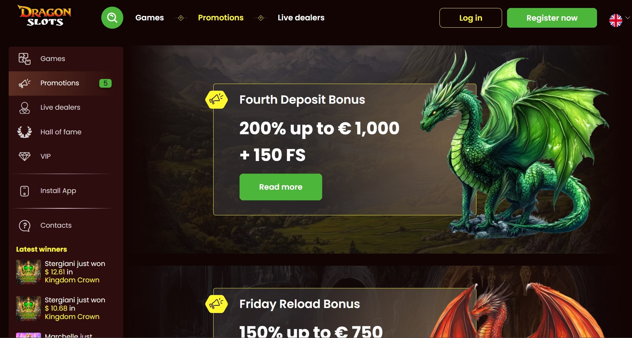
Task: Click megaphone badge on Friday Reload Bonus
Action: tap(217, 304)
